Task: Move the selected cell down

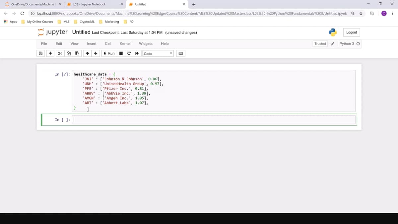Action: 96,53
